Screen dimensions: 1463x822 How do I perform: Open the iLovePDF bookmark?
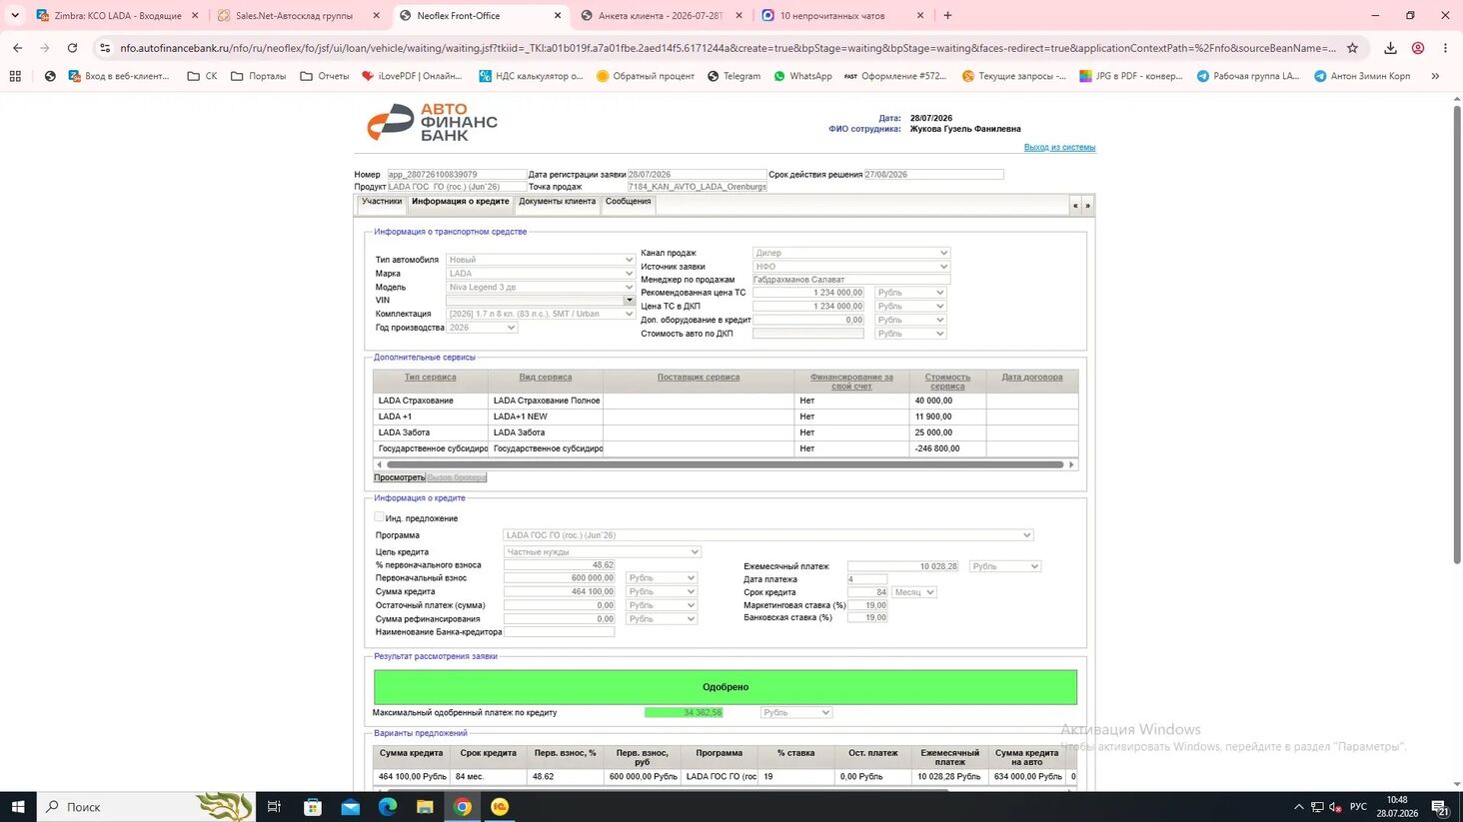[412, 76]
